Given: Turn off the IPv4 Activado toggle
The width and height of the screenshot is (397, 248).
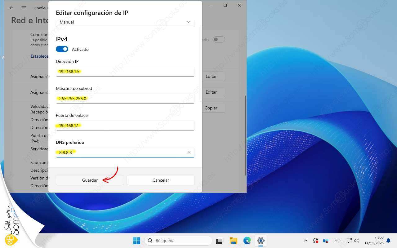Looking at the screenshot, I should 62,49.
